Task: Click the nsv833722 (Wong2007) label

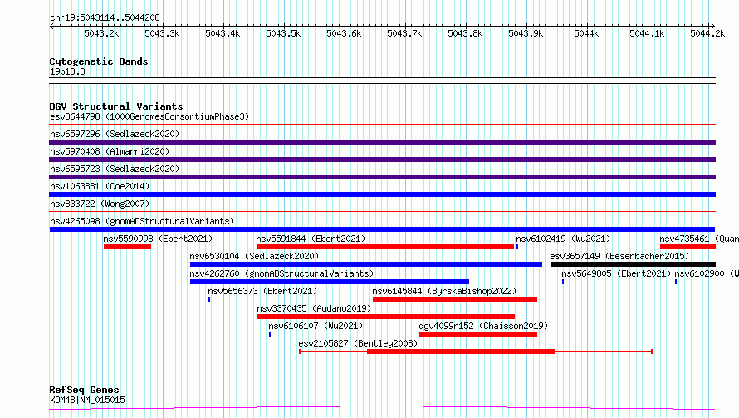Action: tap(100, 204)
